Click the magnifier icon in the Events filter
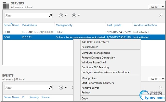Viewport: 166px width, 102px height. pyautogui.click(x=51, y=87)
